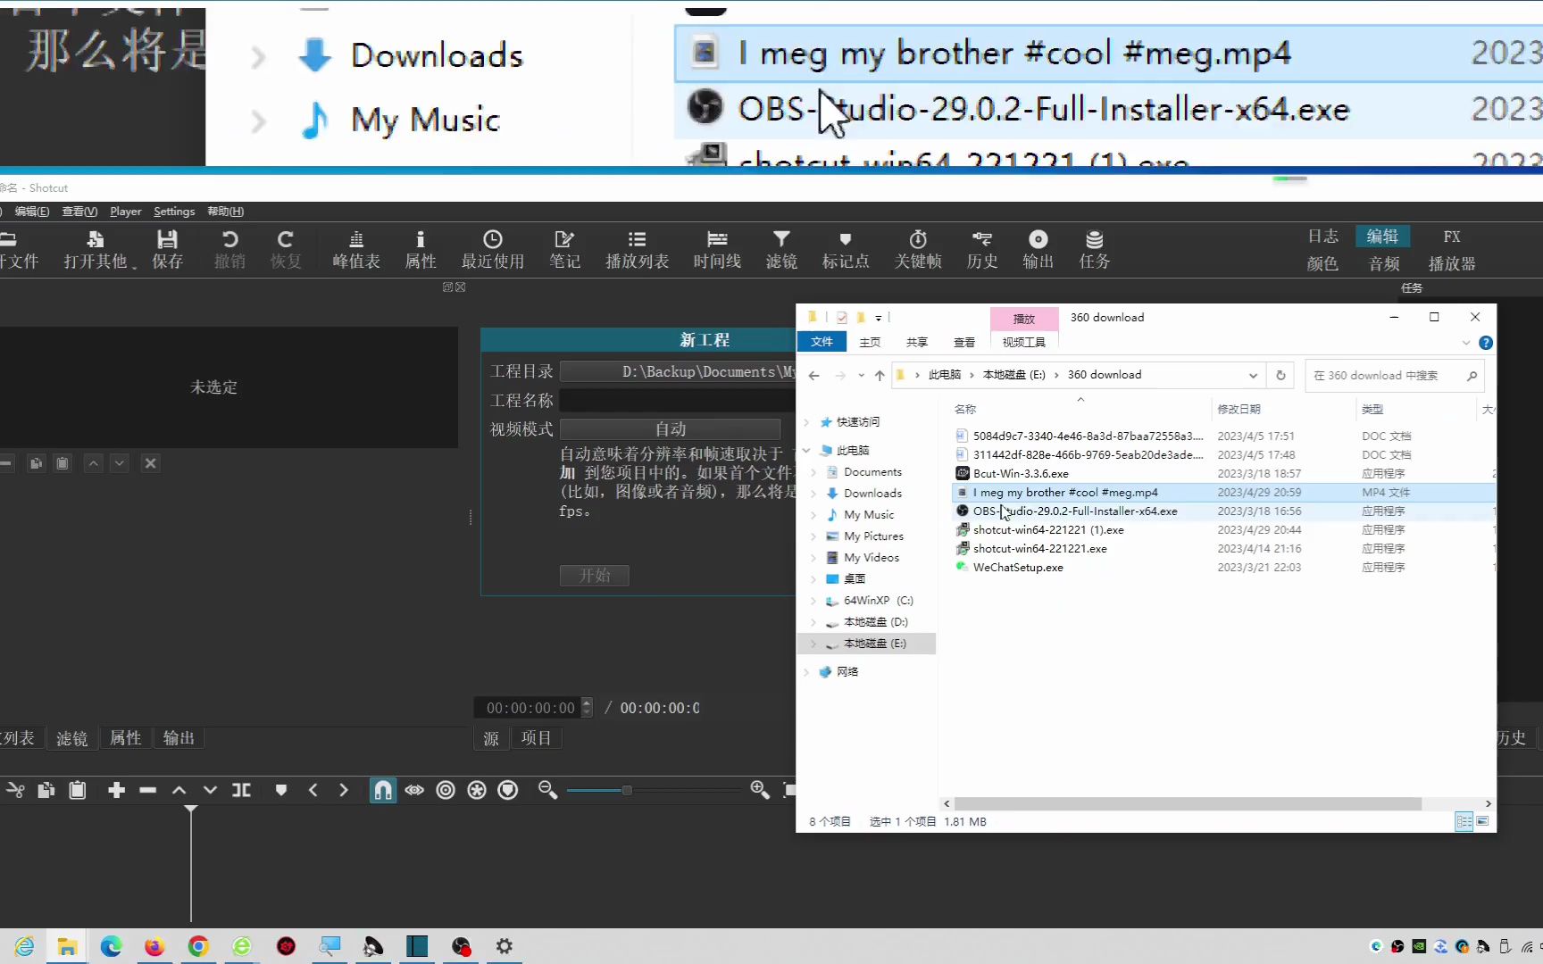Image resolution: width=1543 pixels, height=964 pixels.
Task: Expand 快速访问 in Explorer tree
Action: 806,422
